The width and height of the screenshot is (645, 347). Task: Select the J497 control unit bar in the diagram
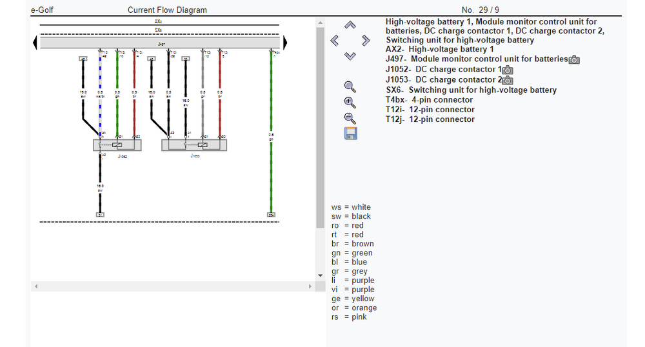coord(160,43)
